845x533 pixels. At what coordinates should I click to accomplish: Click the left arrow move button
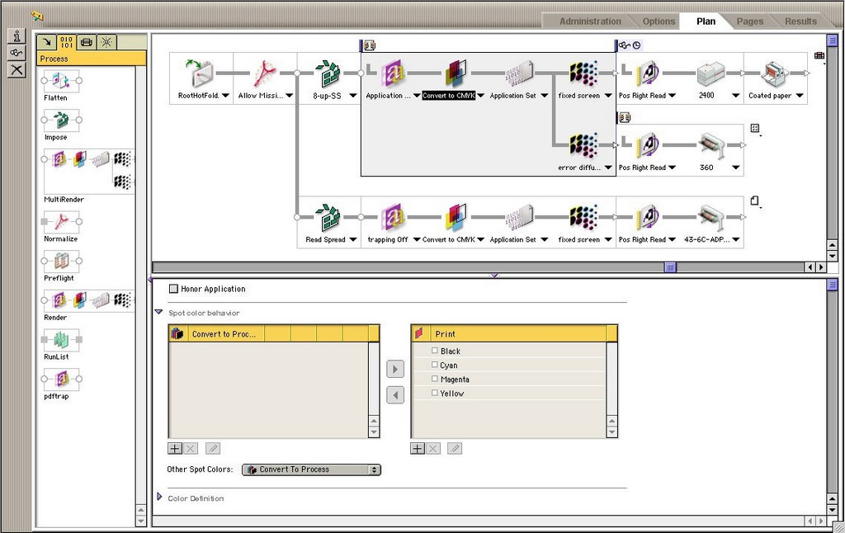(395, 395)
